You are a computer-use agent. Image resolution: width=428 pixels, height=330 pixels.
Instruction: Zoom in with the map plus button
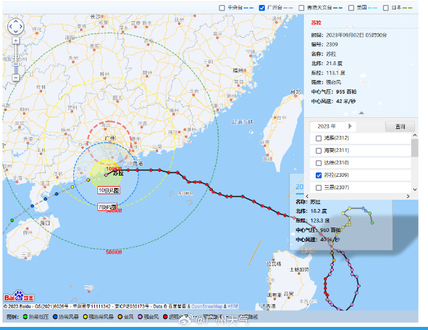coord(16,41)
